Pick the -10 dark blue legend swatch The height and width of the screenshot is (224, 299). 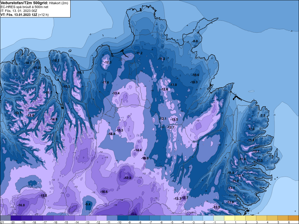point(123,218)
